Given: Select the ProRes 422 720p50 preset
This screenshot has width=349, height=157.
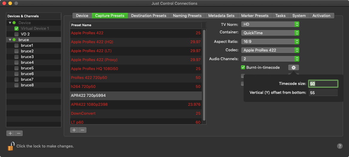Looking at the screenshot, I should (x=136, y=78).
